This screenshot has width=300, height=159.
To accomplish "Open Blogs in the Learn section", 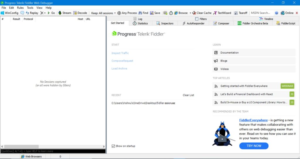I will click(x=254, y=61).
